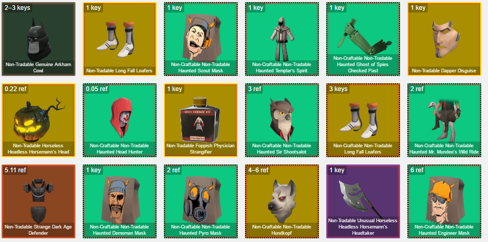The width and height of the screenshot is (488, 242).
Task: Click the Haunted Demoman Mask item
Action: [x=120, y=201]
